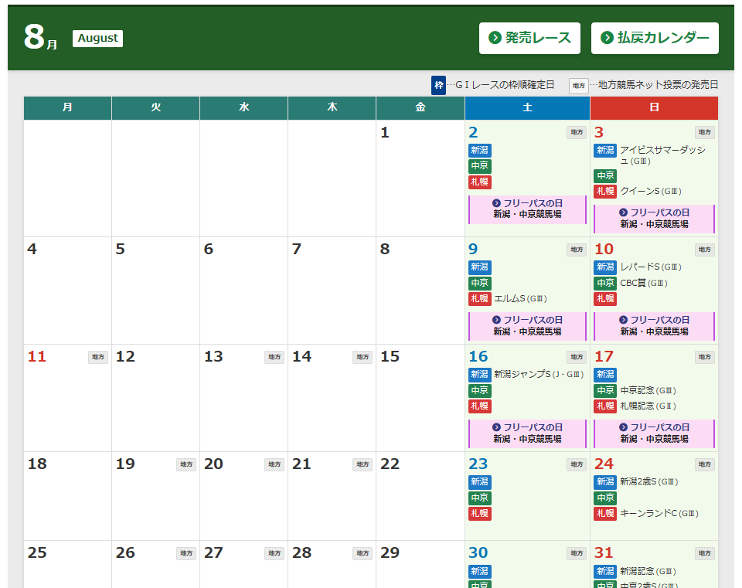Image resolution: width=742 pixels, height=588 pixels.
Task: Click the 新潟 badge on August 23
Action: [480, 482]
